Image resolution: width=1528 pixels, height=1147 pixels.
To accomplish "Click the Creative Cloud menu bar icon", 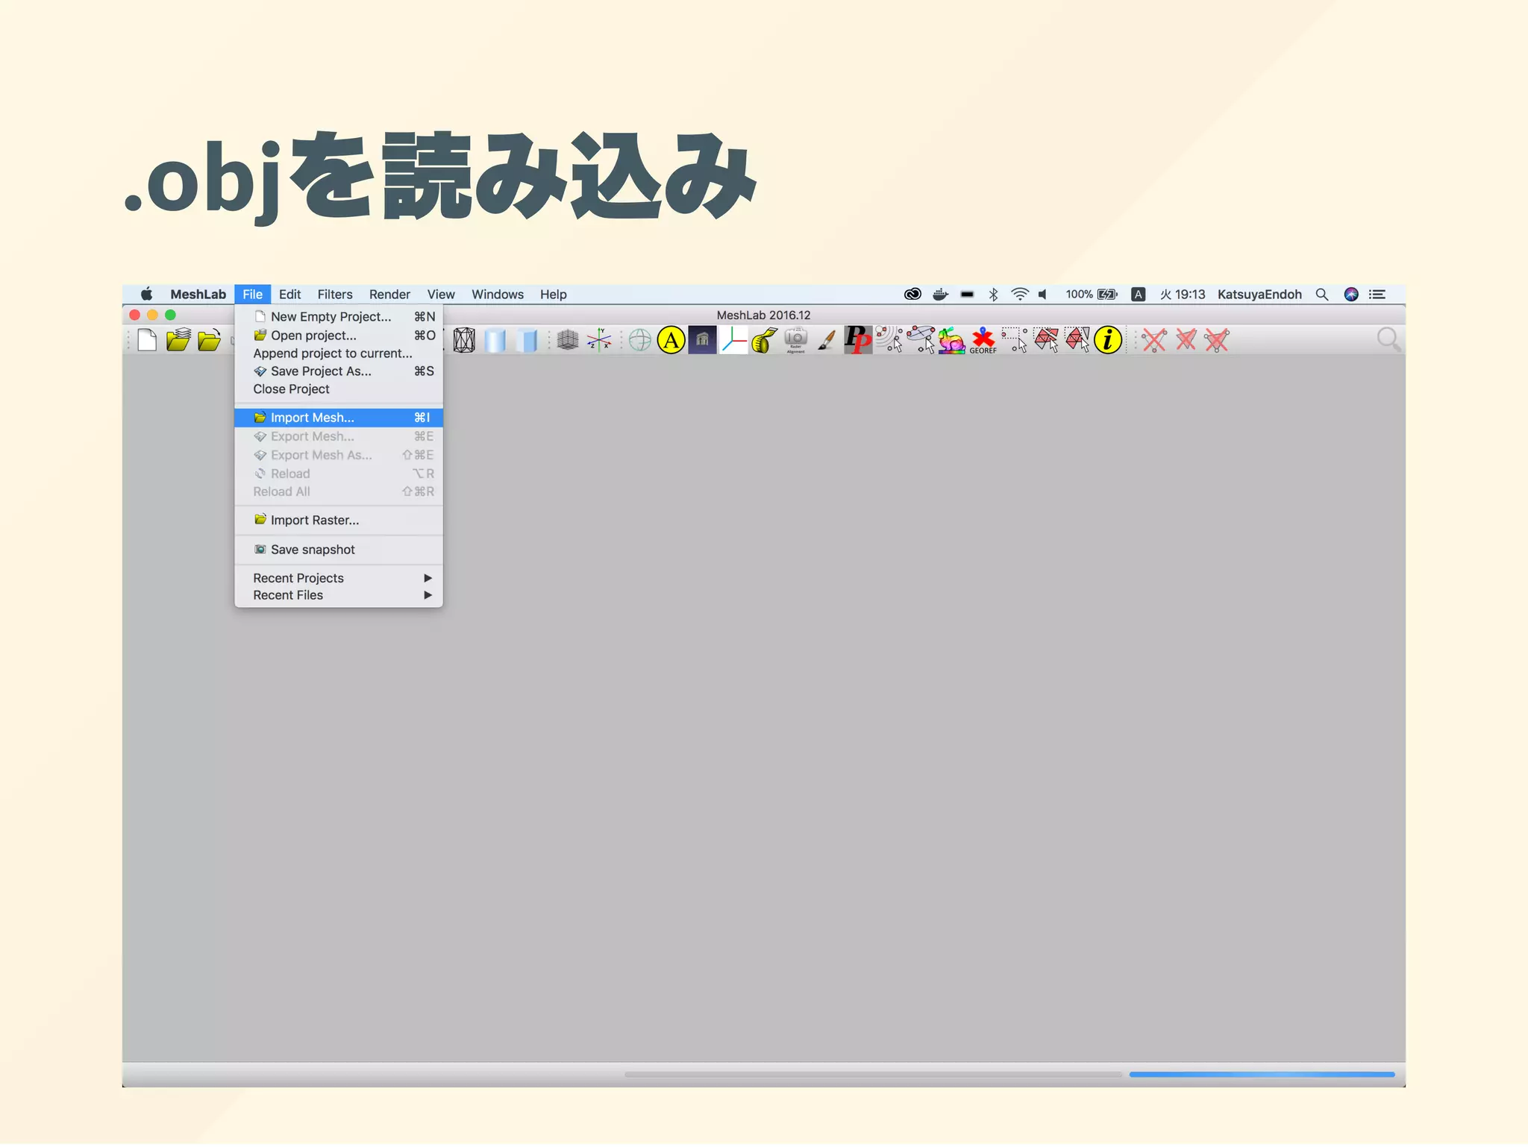I will coord(912,295).
